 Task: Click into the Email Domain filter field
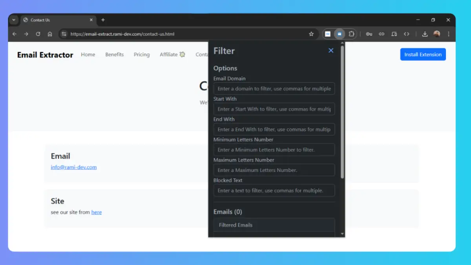pyautogui.click(x=274, y=89)
